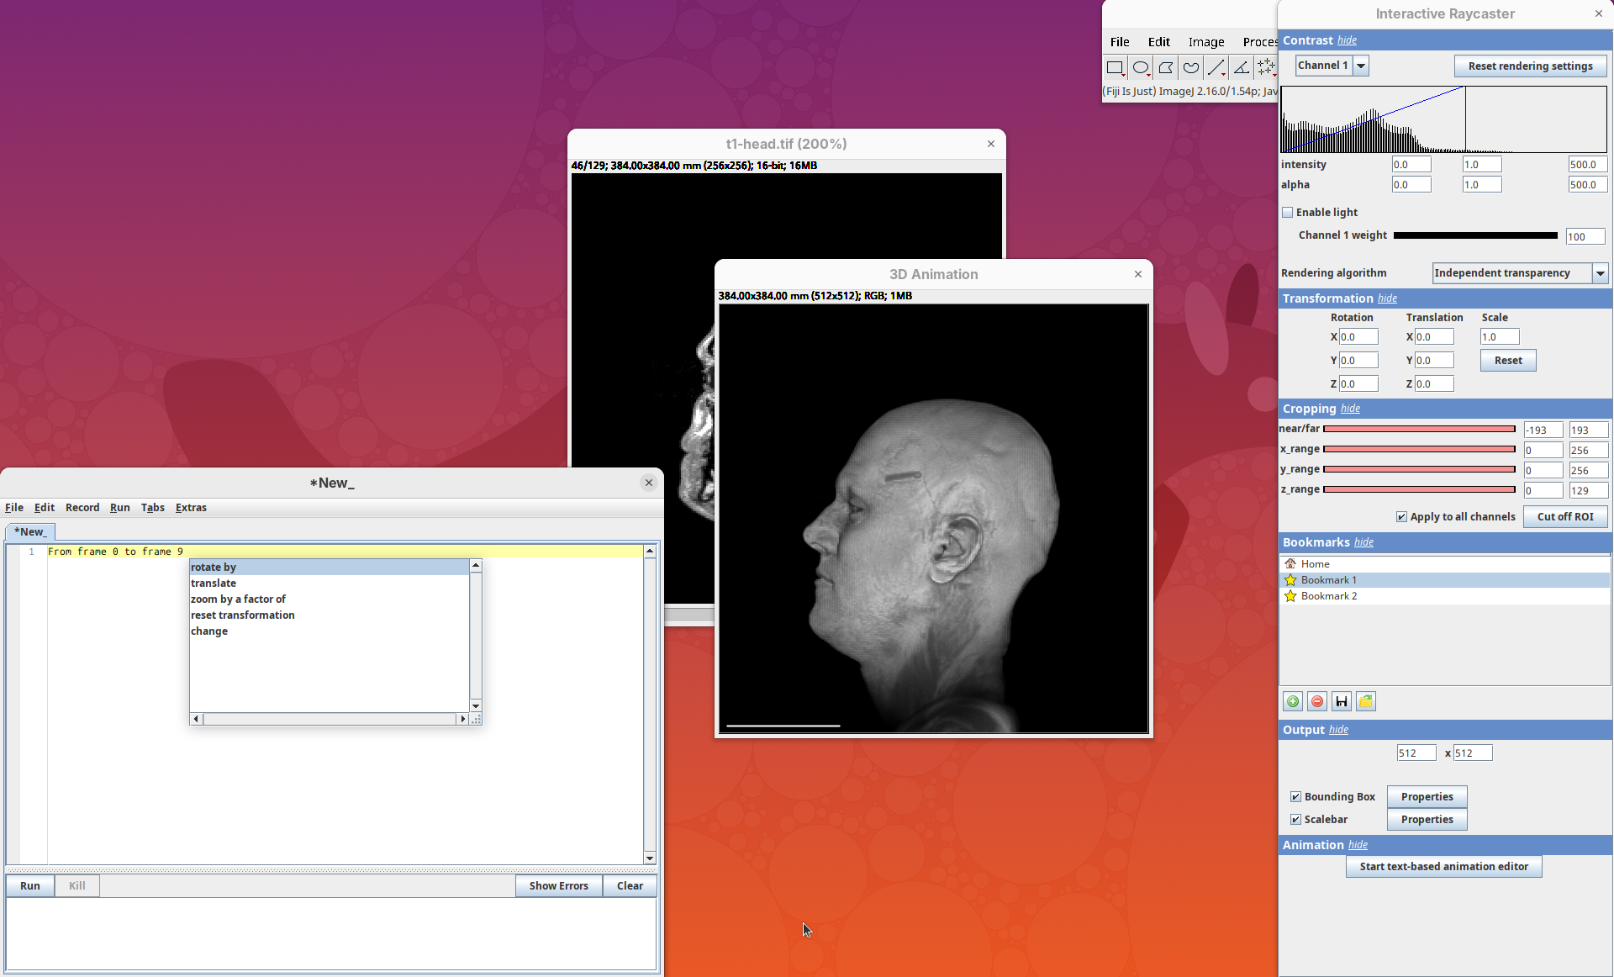Select Bookmark 2 in bookmarks list

coord(1328,596)
